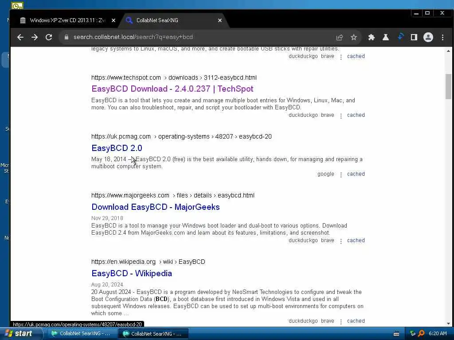Open EasyBCD Download TechSpot result
The width and height of the screenshot is (454, 340).
coord(172,89)
